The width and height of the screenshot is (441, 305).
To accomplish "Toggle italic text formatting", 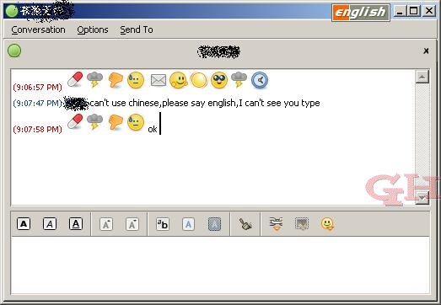I will pos(50,224).
